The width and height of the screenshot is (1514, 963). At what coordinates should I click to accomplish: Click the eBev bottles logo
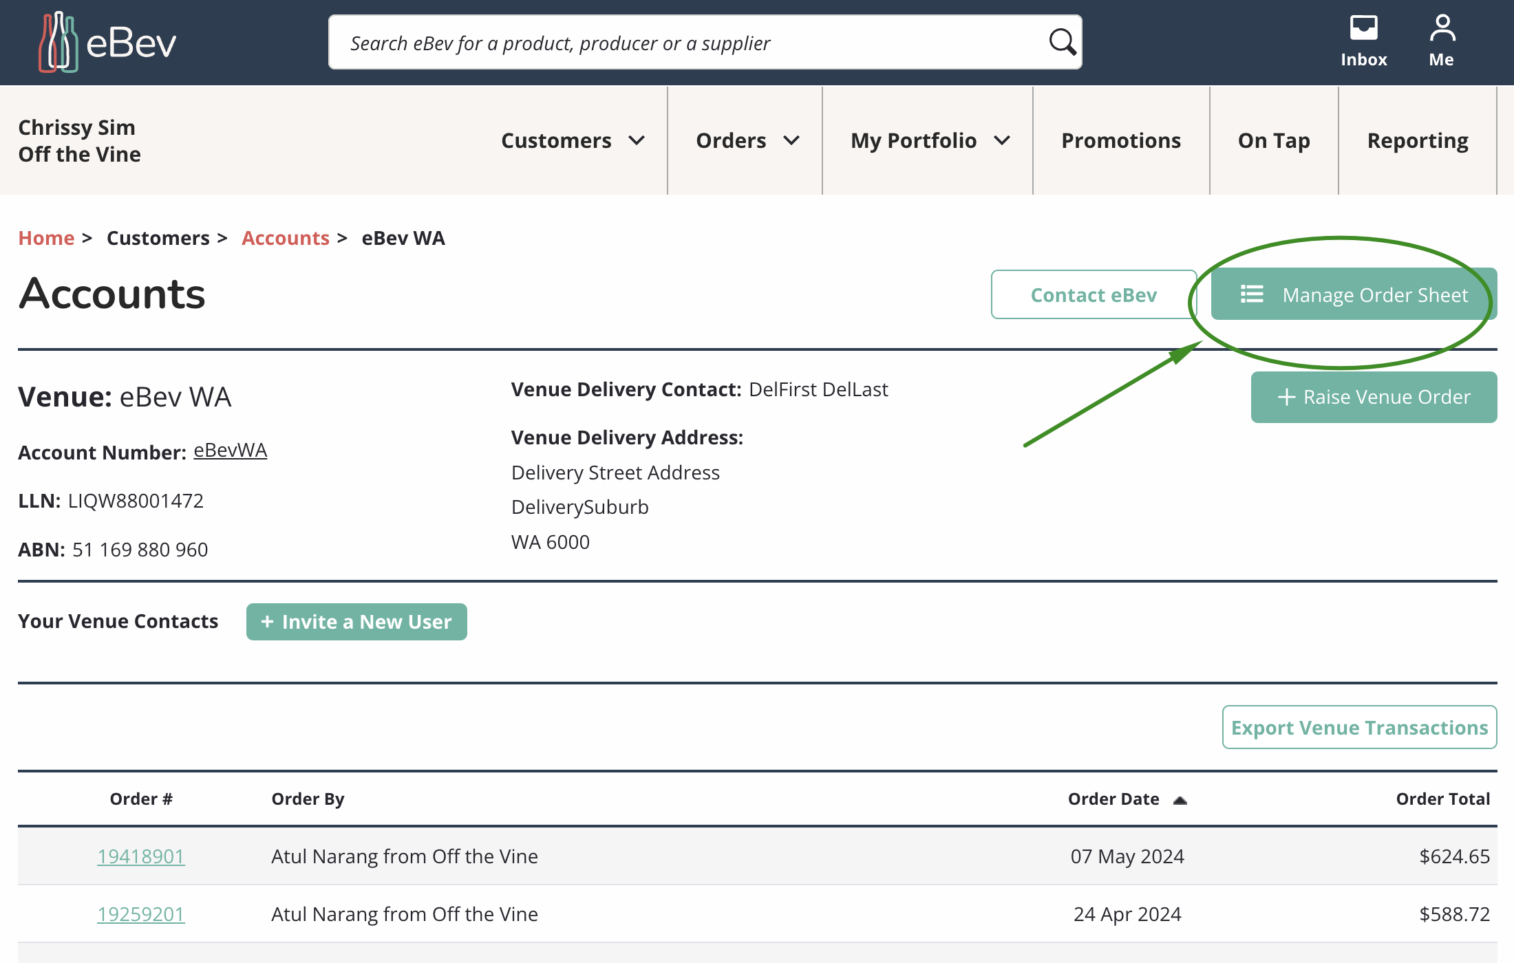(58, 43)
